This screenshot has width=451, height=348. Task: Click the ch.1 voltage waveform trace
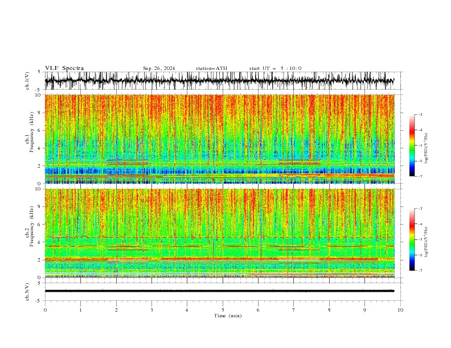(x=219, y=81)
